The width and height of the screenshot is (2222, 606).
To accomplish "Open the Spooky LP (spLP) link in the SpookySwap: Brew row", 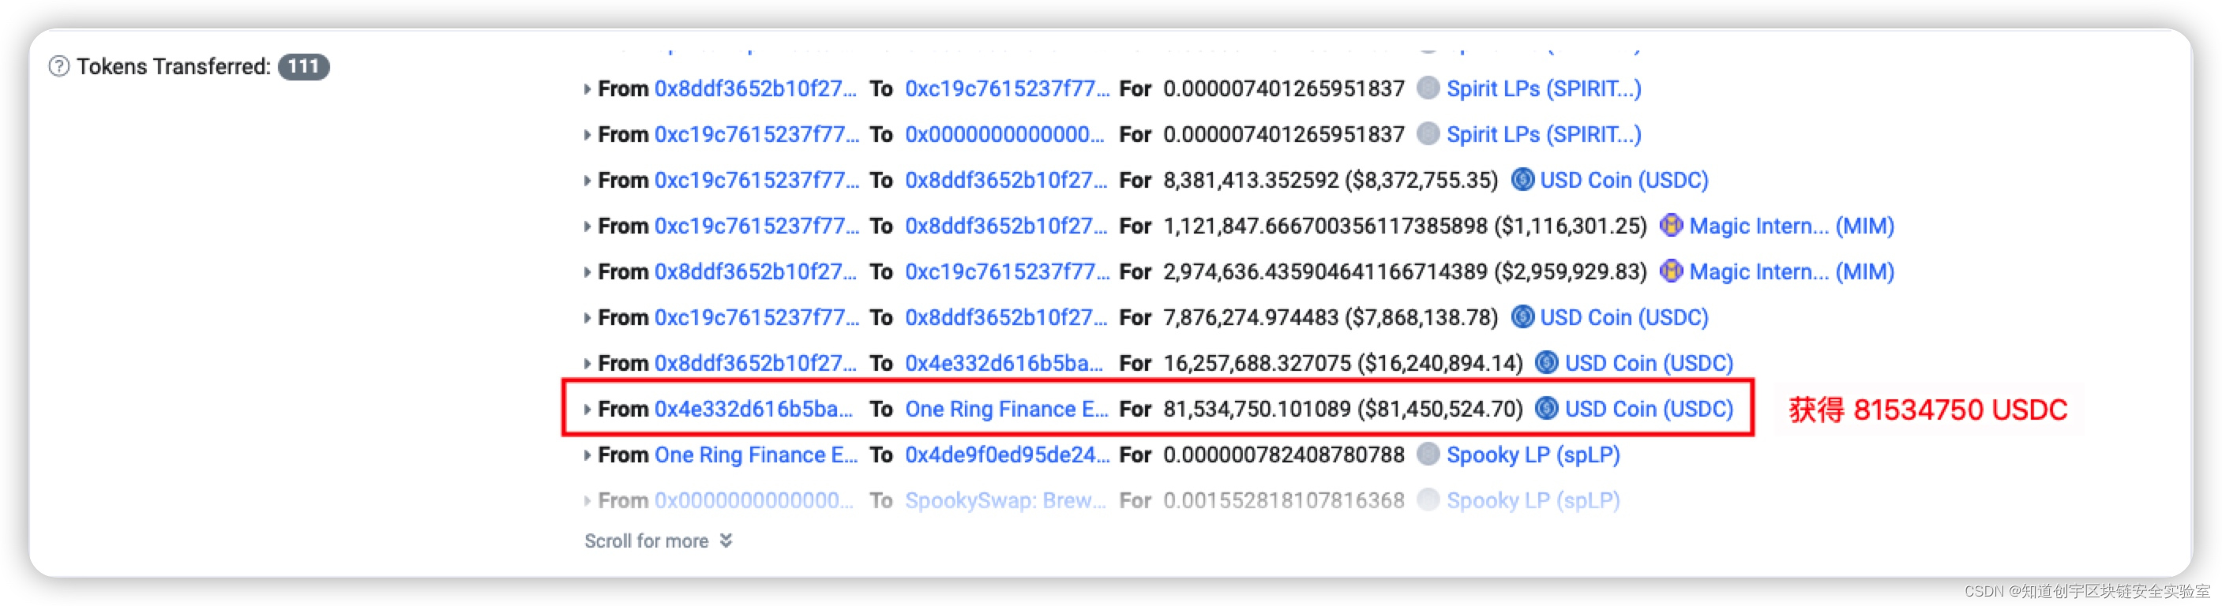I will point(1533,500).
